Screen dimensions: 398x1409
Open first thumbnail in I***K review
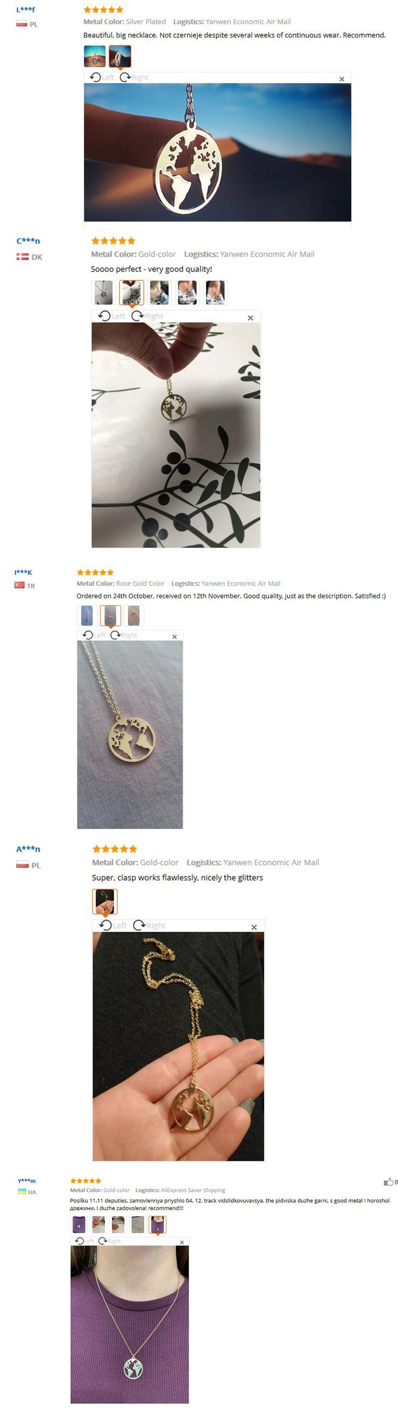tap(87, 615)
